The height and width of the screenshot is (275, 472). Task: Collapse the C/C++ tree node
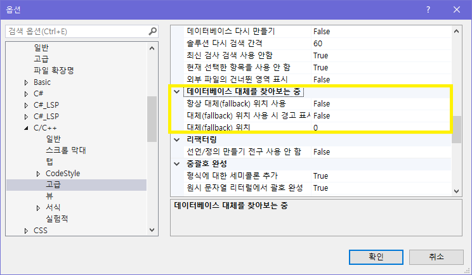[26, 129]
